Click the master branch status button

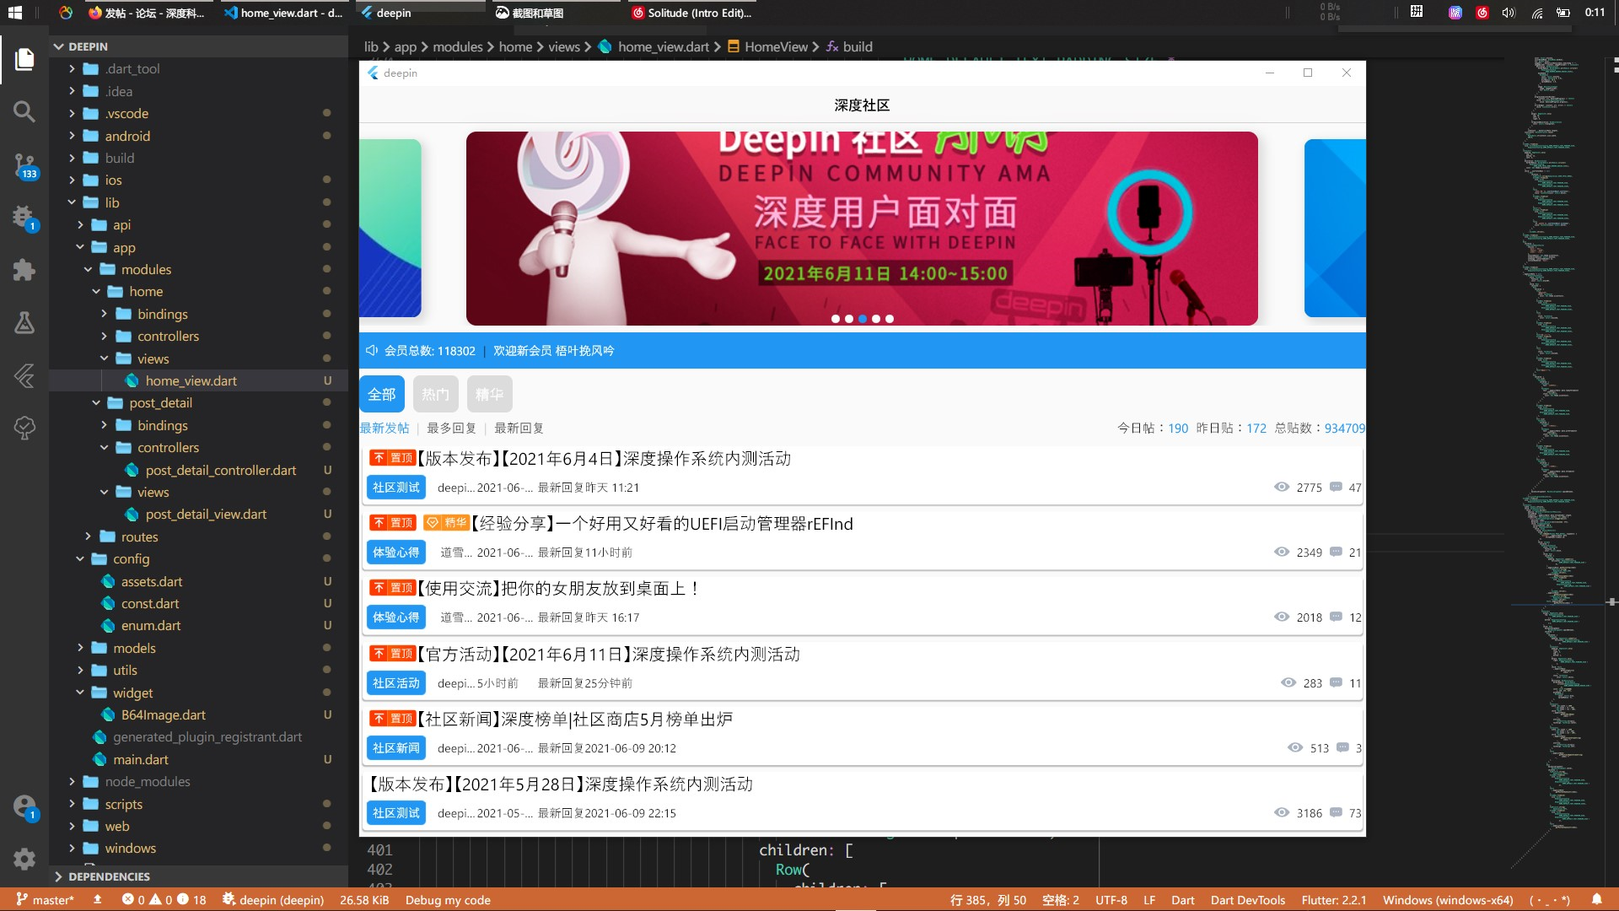click(x=46, y=899)
